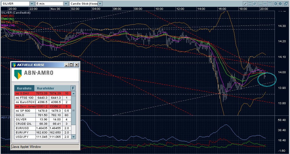Click the dashed-lines-over-solid-line toolbar icon

tap(260, 4)
